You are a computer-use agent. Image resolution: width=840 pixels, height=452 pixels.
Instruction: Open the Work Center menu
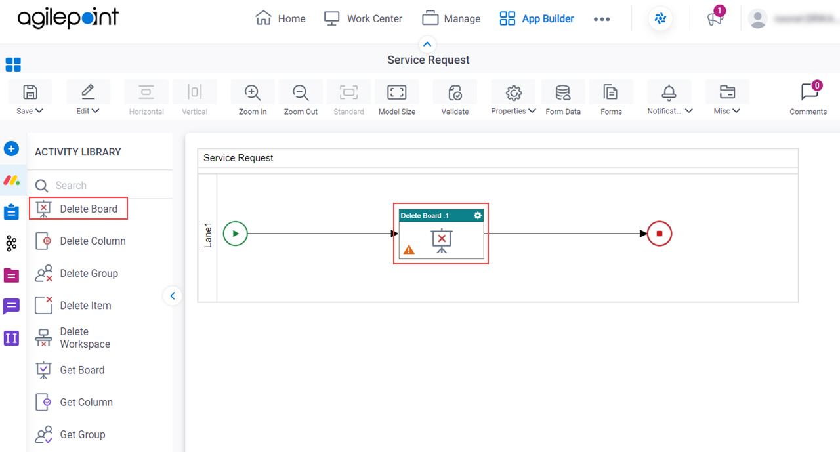point(364,18)
